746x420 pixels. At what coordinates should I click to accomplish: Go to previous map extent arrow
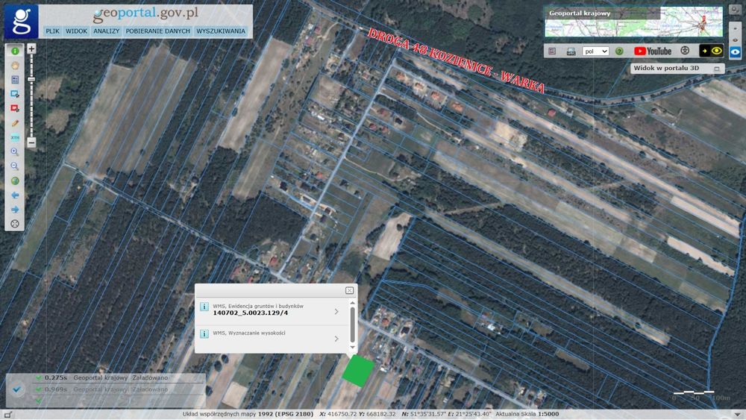(15, 195)
